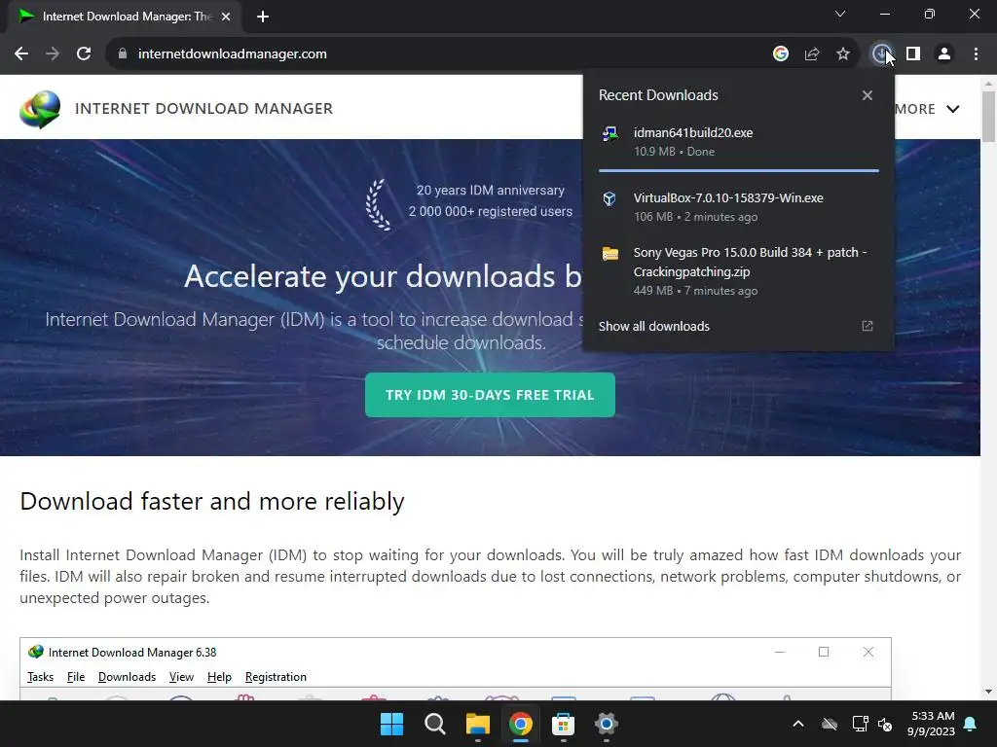This screenshot has height=747, width=997.
Task: Click the address bar URL
Action: tap(232, 54)
